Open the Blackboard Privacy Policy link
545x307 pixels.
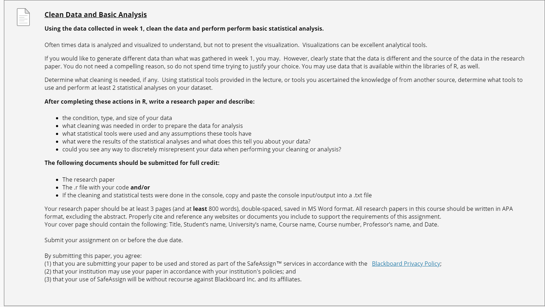(x=406, y=264)
